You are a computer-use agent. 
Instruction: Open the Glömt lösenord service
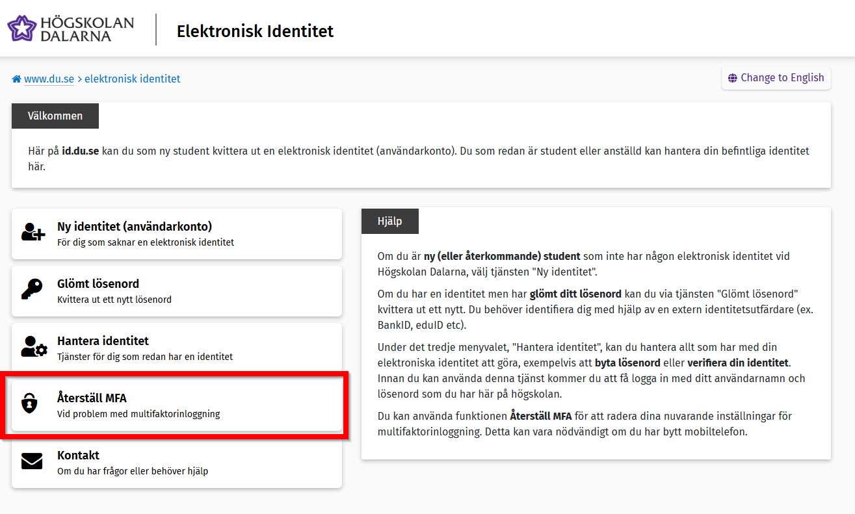(176, 290)
